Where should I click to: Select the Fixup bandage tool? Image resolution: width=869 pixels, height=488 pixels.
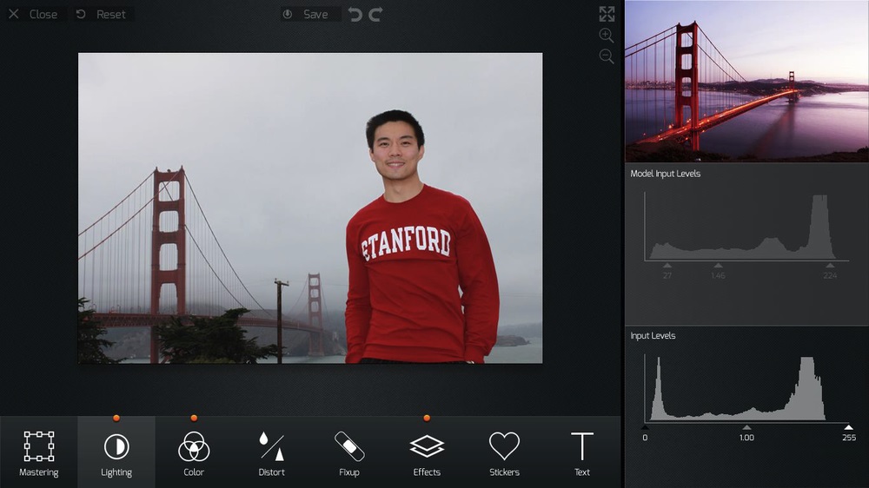coord(349,452)
